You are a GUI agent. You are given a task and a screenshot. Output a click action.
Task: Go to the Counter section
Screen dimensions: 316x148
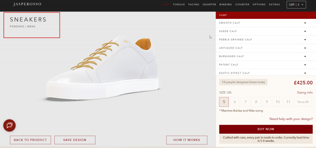click(x=242, y=5)
